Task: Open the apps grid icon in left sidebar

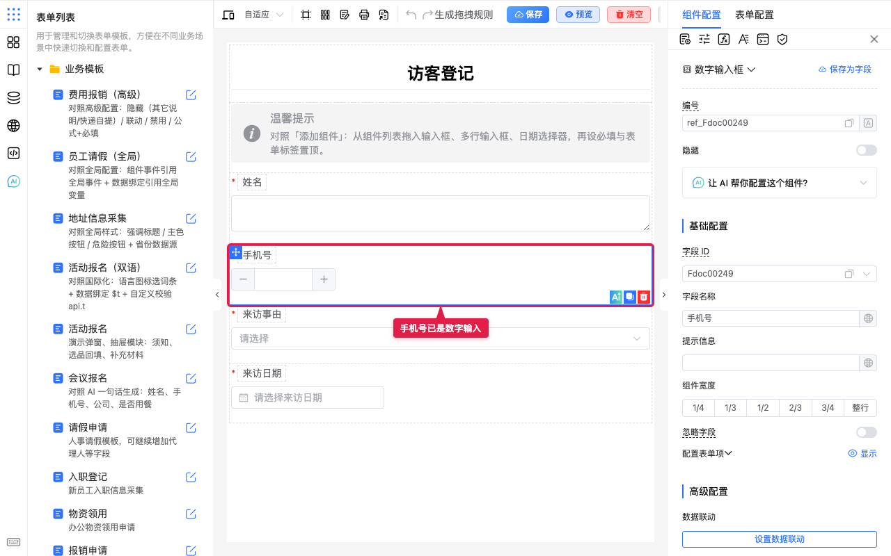Action: (x=13, y=15)
